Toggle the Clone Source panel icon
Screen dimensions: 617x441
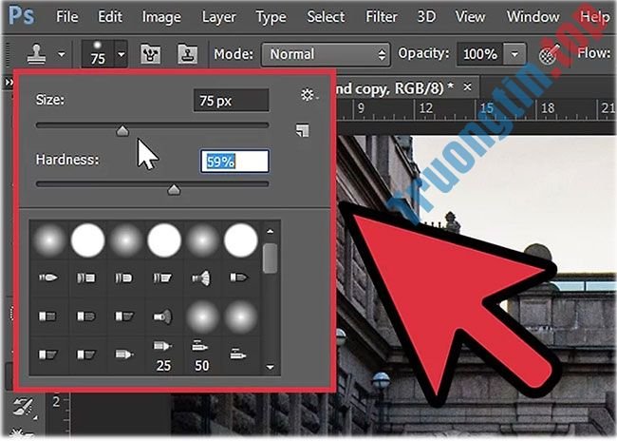[x=187, y=53]
